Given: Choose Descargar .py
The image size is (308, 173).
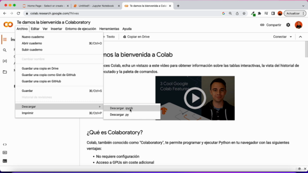Looking at the screenshot, I should 132,115.
